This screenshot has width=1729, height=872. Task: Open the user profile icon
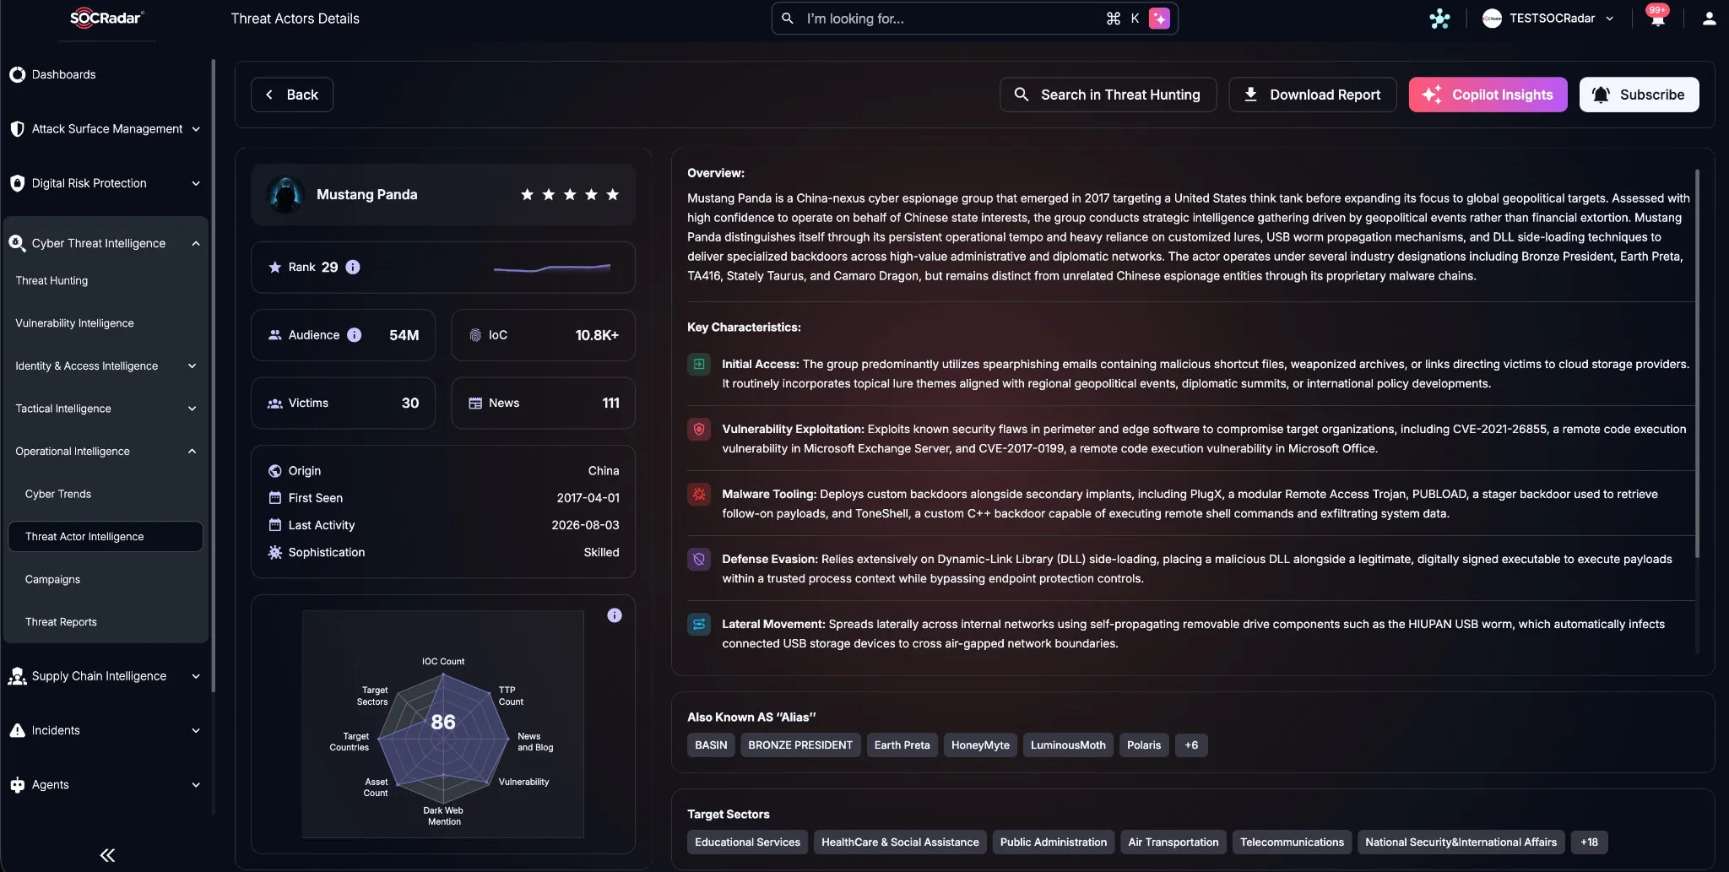[1709, 19]
